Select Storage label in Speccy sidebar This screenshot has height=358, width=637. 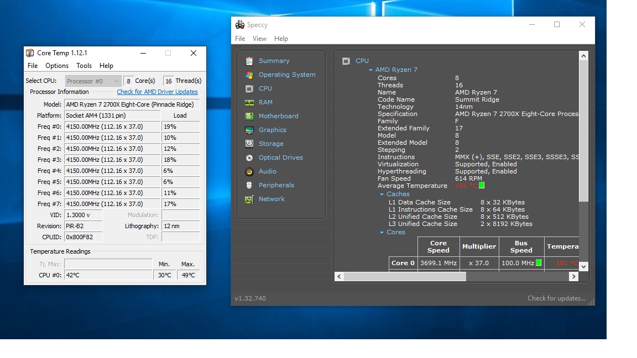coord(271,144)
